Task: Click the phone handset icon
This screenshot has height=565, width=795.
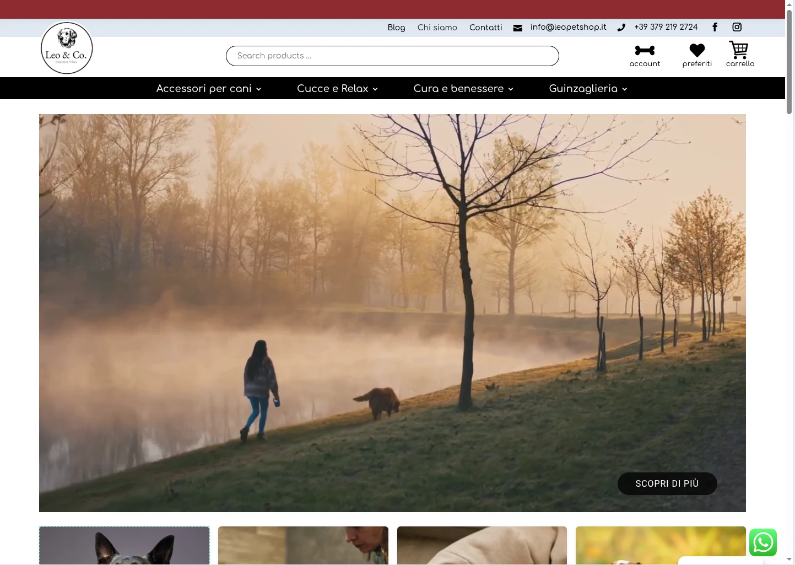Action: coord(621,28)
